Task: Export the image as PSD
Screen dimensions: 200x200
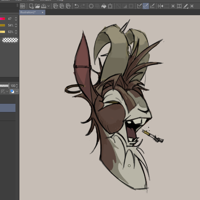Action: [56, 6]
